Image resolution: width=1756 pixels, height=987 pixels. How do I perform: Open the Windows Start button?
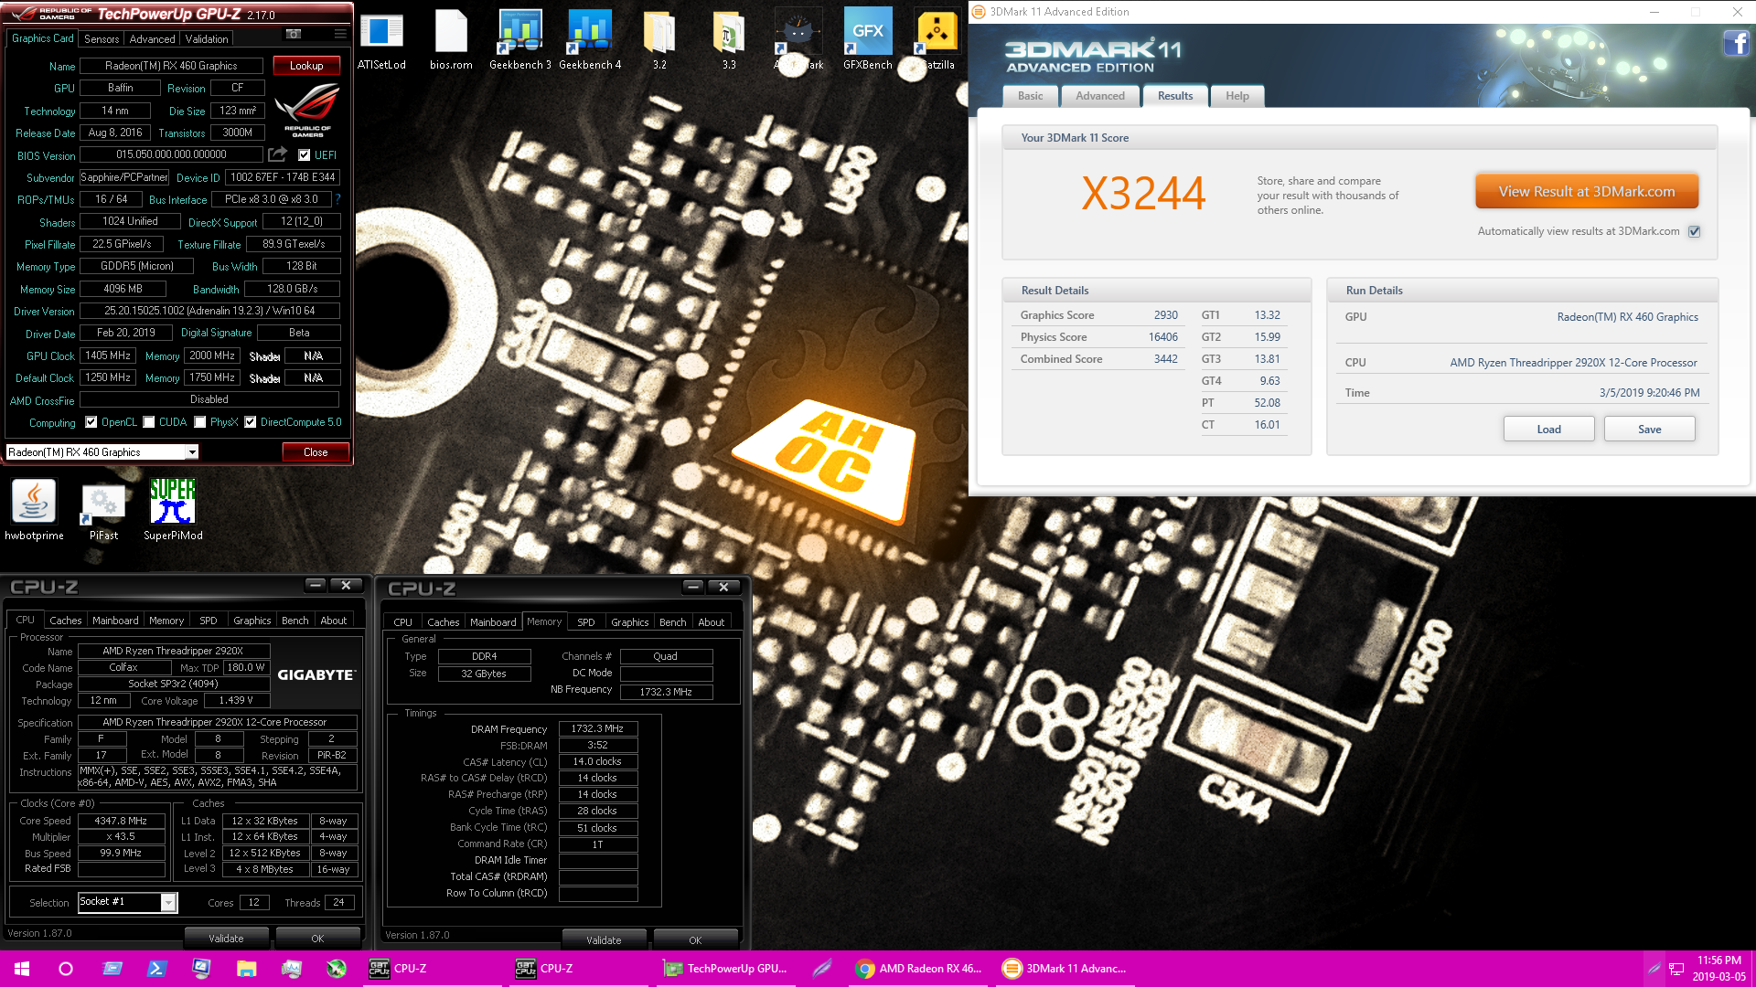[x=22, y=969]
